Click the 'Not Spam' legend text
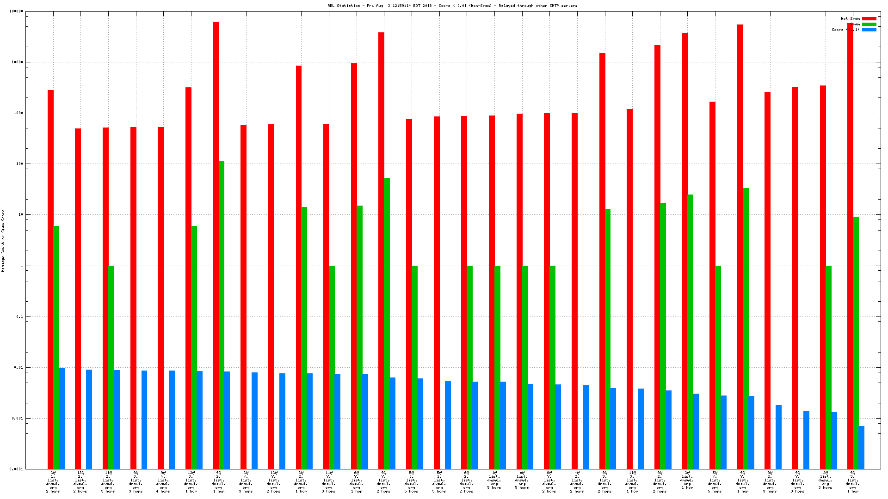This screenshot has height=499, width=888. 850,19
